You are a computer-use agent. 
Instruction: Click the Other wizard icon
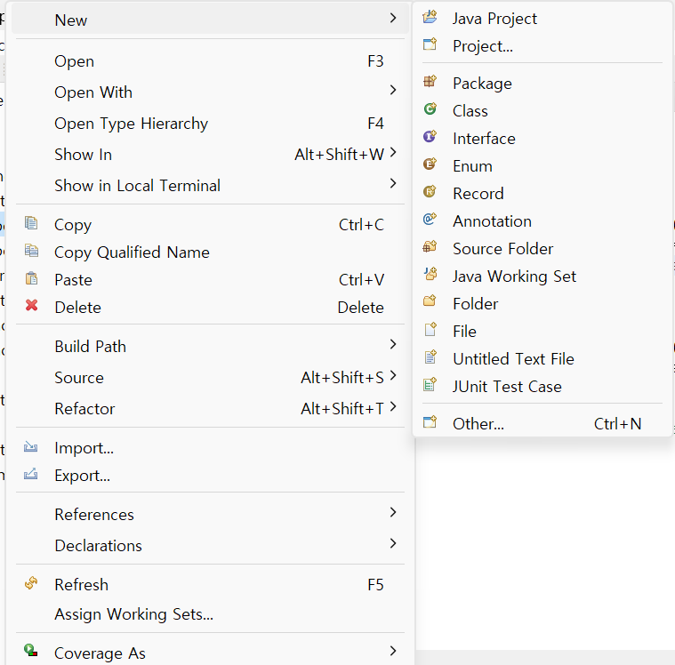[x=430, y=422]
